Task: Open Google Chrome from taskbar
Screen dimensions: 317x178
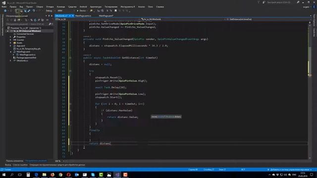Action: [x=60, y=175]
